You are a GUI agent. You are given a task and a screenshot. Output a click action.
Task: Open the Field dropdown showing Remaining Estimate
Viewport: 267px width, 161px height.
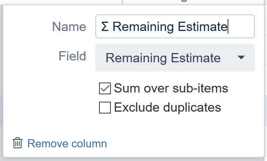[175, 58]
